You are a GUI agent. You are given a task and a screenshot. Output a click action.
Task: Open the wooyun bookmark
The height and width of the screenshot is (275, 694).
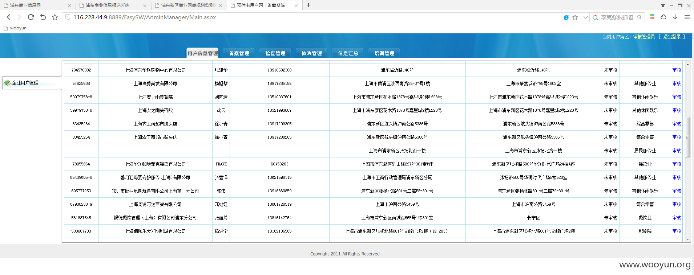click(15, 28)
